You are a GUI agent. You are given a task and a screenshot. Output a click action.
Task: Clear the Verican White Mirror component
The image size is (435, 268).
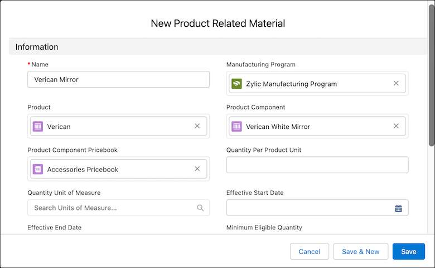(x=396, y=126)
